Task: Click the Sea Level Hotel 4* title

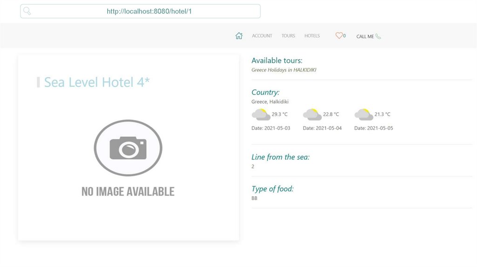Action: click(x=97, y=82)
